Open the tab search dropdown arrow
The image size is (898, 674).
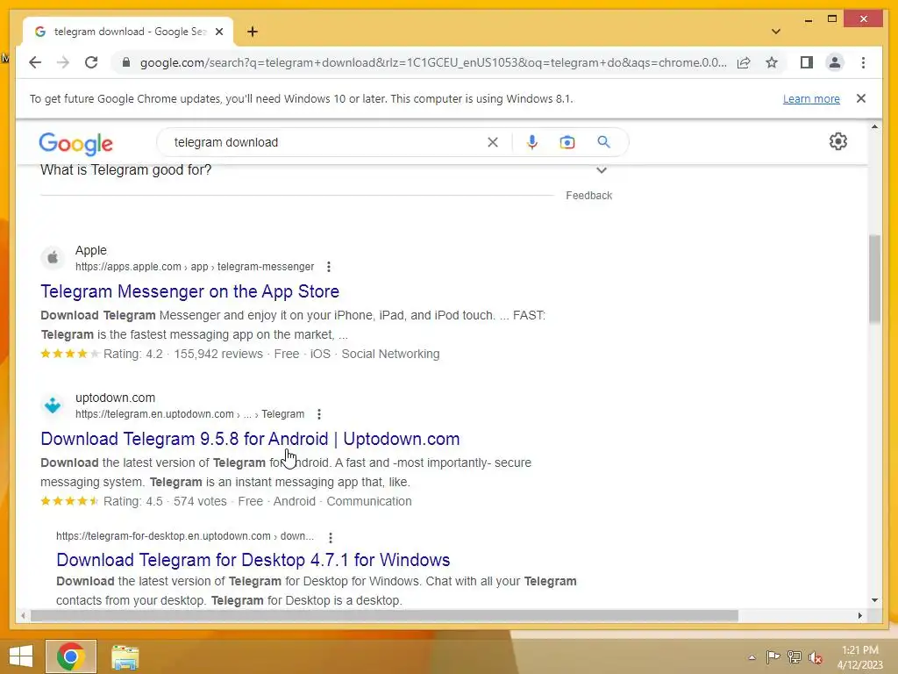point(775,32)
